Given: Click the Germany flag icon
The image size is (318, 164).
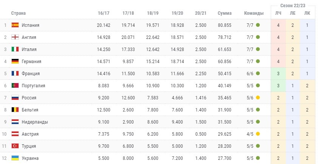Looking at the screenshot, I should point(15,62).
